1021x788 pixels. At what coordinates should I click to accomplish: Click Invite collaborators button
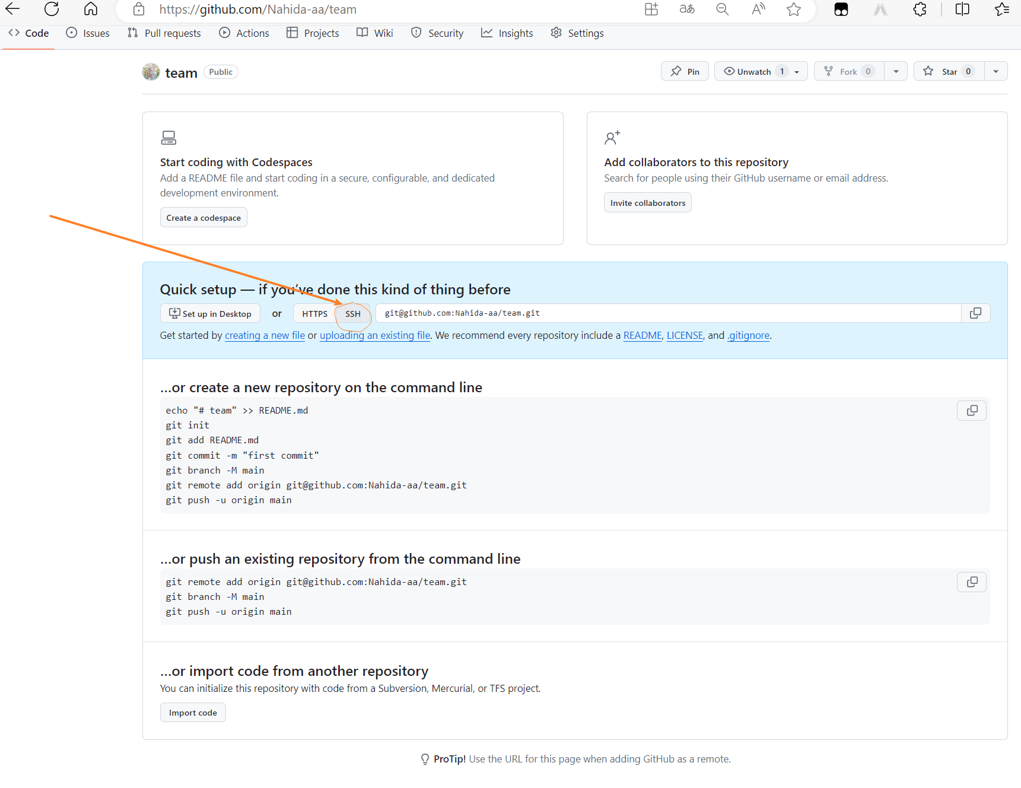[x=648, y=203]
